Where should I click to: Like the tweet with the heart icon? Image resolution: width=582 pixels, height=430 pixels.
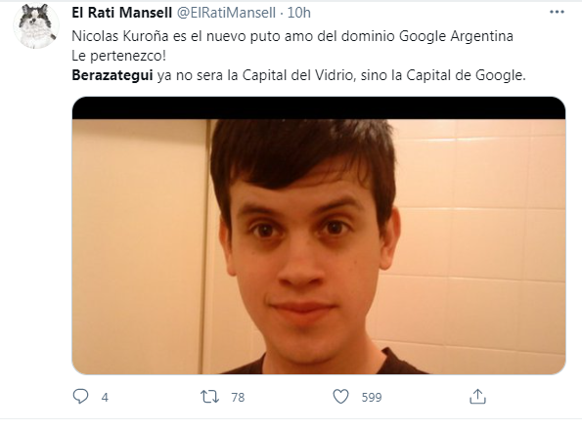[x=340, y=397]
